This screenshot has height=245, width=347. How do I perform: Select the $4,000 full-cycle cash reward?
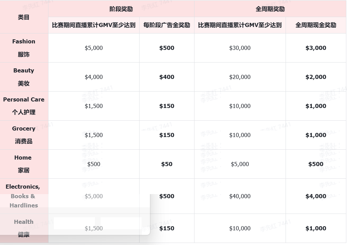316,196
